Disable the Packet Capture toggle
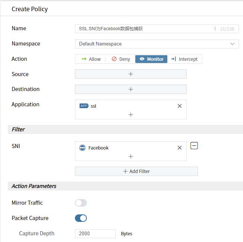243x242 pixels. click(81, 218)
